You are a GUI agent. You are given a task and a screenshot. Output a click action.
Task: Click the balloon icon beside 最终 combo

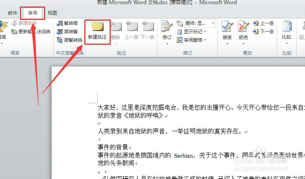(x=180, y=23)
